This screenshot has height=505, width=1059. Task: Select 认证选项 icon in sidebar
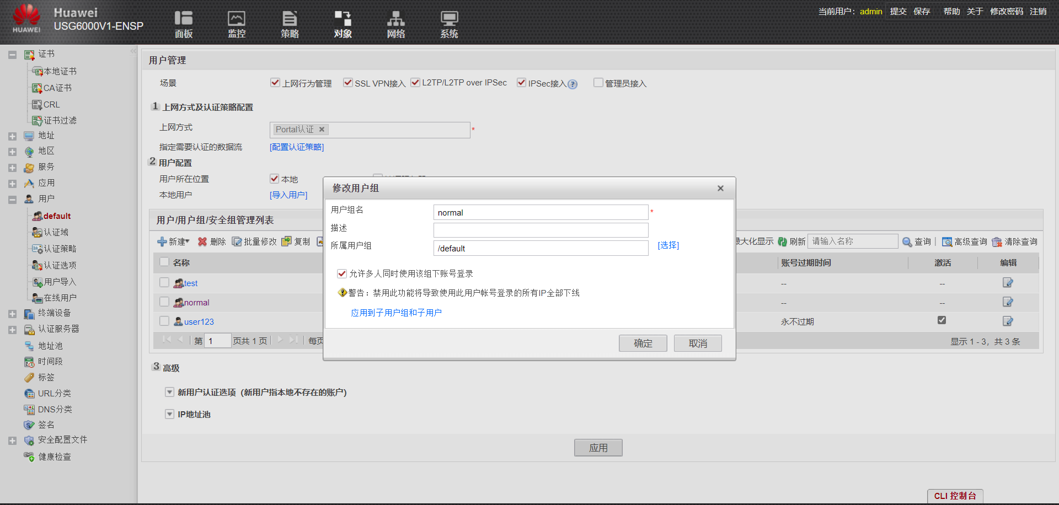[37, 266]
